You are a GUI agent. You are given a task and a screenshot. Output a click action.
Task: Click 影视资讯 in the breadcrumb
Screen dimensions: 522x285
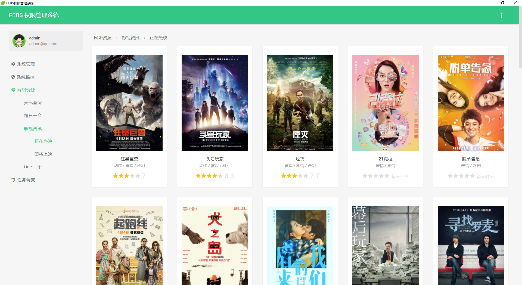[130, 38]
